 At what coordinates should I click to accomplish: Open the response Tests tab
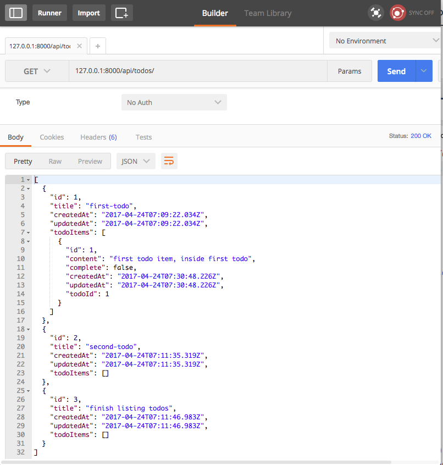coord(143,137)
